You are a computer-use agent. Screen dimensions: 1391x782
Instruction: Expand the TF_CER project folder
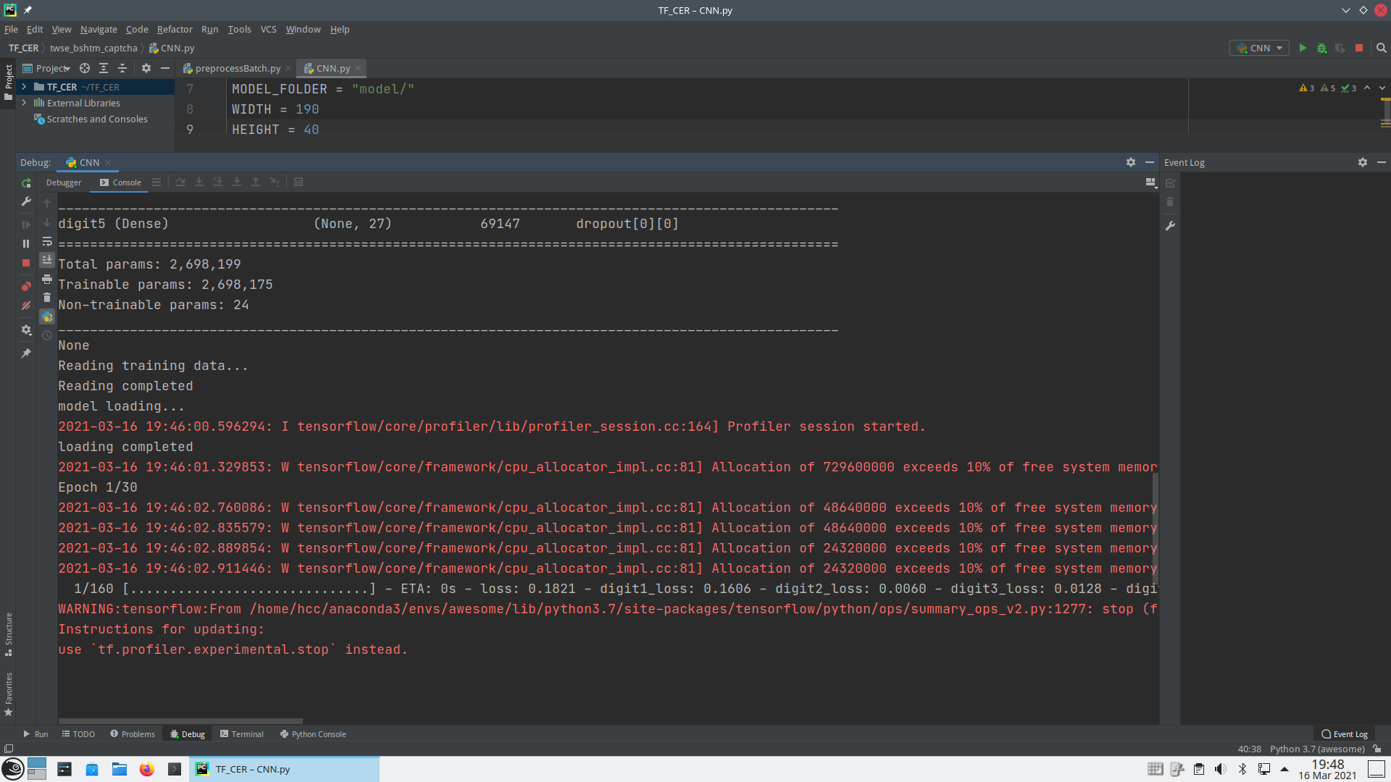point(24,87)
